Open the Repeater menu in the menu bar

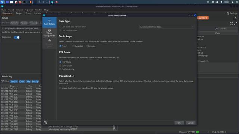(29, 10)
